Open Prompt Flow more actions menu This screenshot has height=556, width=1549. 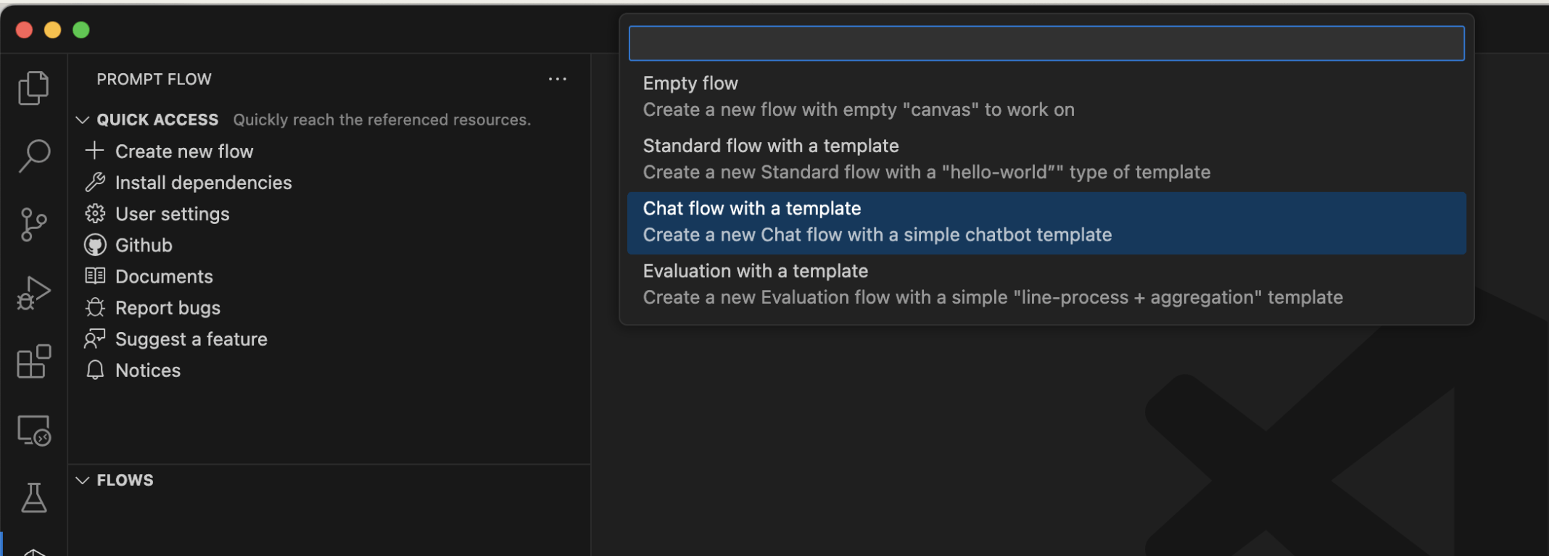(x=557, y=79)
